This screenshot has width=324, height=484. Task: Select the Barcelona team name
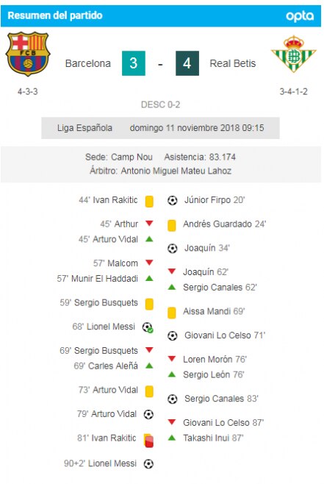point(88,63)
